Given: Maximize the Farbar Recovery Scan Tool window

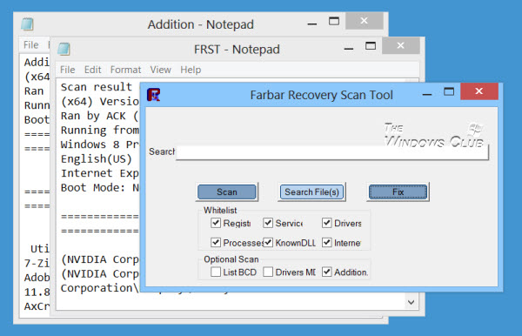Looking at the screenshot, I should pyautogui.click(x=449, y=91).
